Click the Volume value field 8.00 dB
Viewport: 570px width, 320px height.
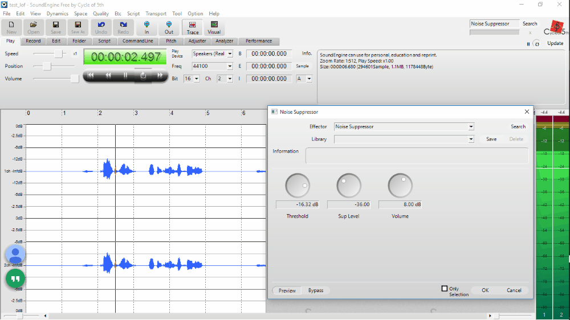point(400,204)
